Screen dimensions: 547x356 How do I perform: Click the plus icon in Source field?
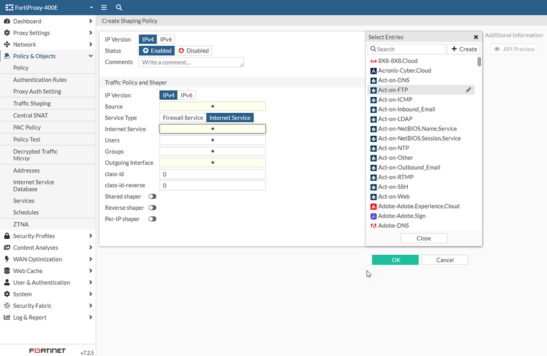(x=213, y=106)
